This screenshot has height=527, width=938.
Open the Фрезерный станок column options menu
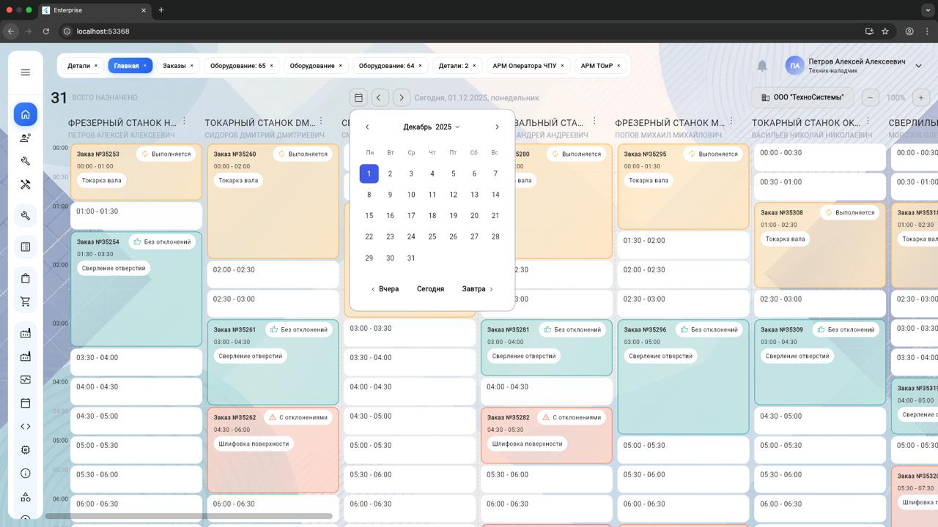pos(184,122)
